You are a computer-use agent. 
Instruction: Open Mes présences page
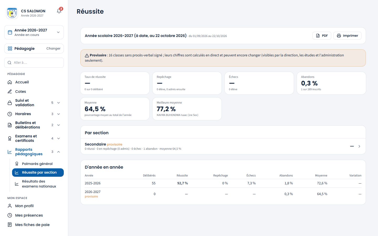[34, 215]
